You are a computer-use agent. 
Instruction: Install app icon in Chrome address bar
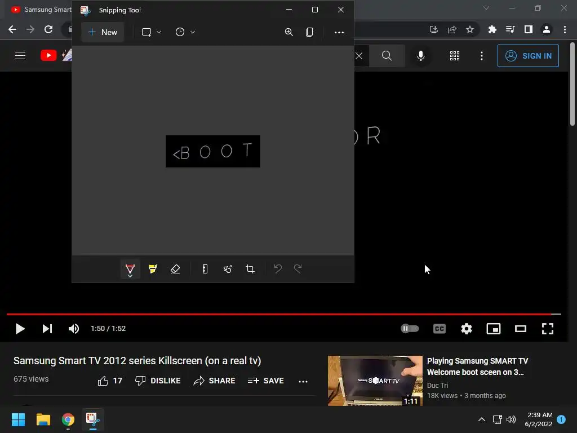click(434, 29)
